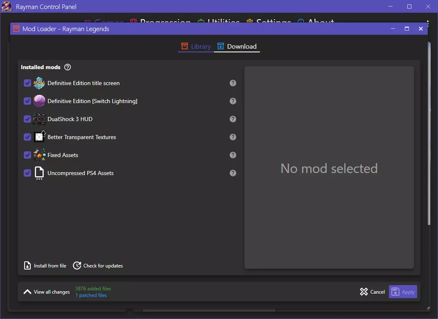Select Better Transparent Textures mod name
This screenshot has width=438, height=319.
81,137
